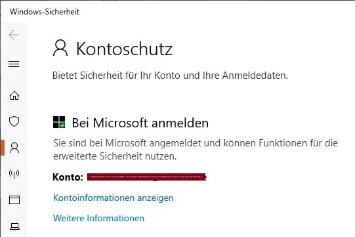Screen dimensions: 355x237
Task: Click the Kontoschutz page heading
Action: pos(124,49)
